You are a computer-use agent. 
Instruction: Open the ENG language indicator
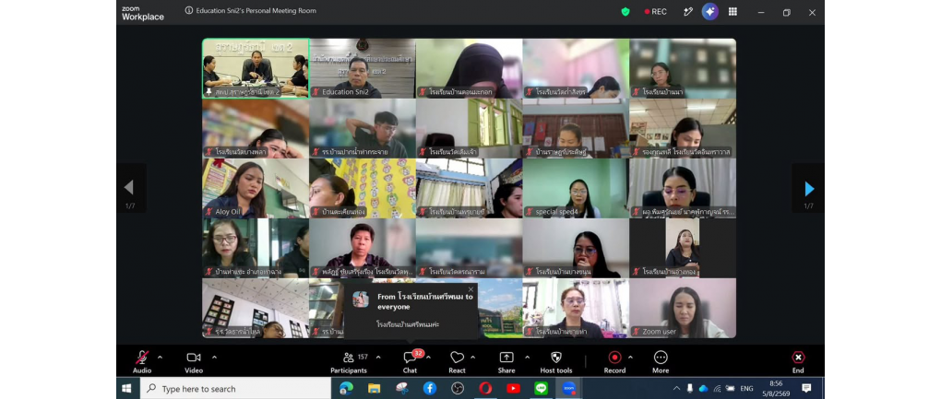(x=746, y=388)
